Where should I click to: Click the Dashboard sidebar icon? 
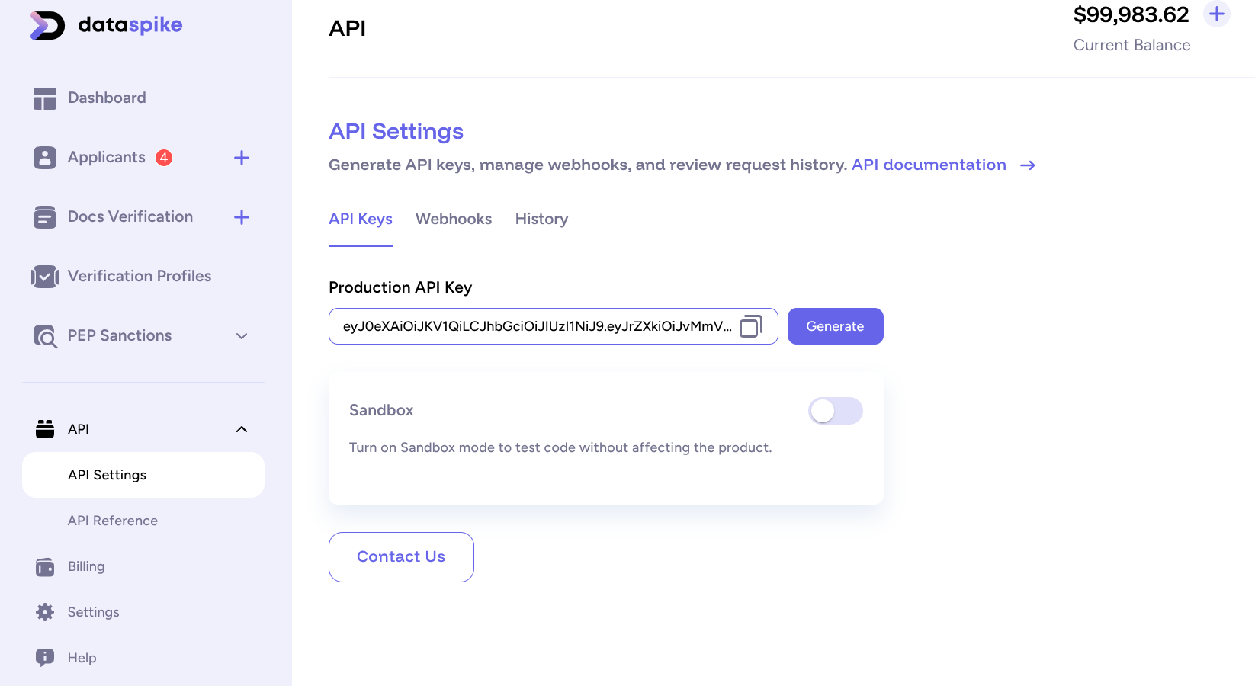44,98
